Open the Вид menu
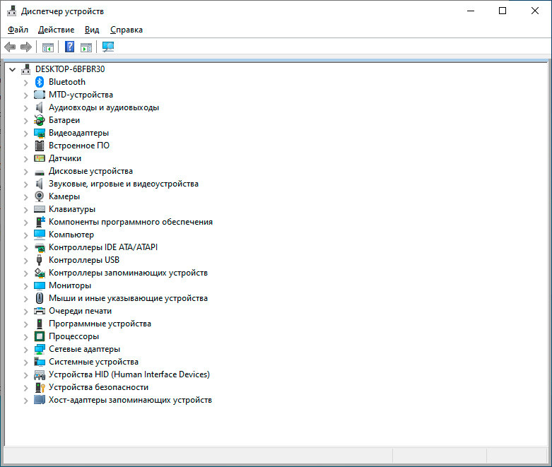This screenshot has width=552, height=467. pyautogui.click(x=92, y=30)
